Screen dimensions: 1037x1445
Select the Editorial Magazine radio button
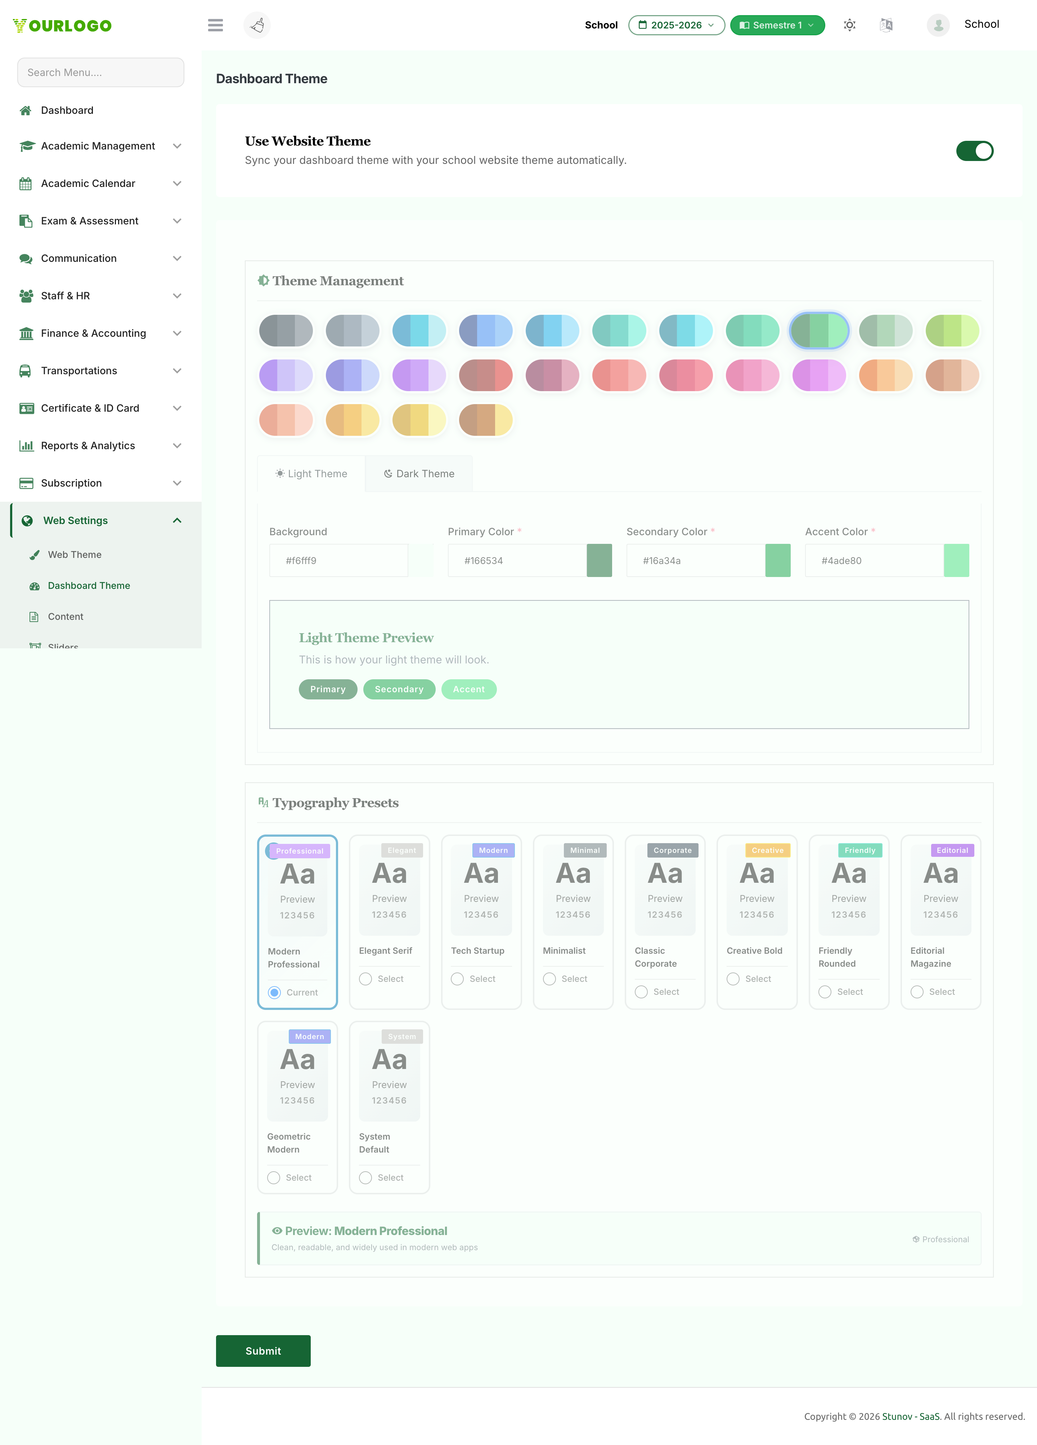click(x=917, y=992)
